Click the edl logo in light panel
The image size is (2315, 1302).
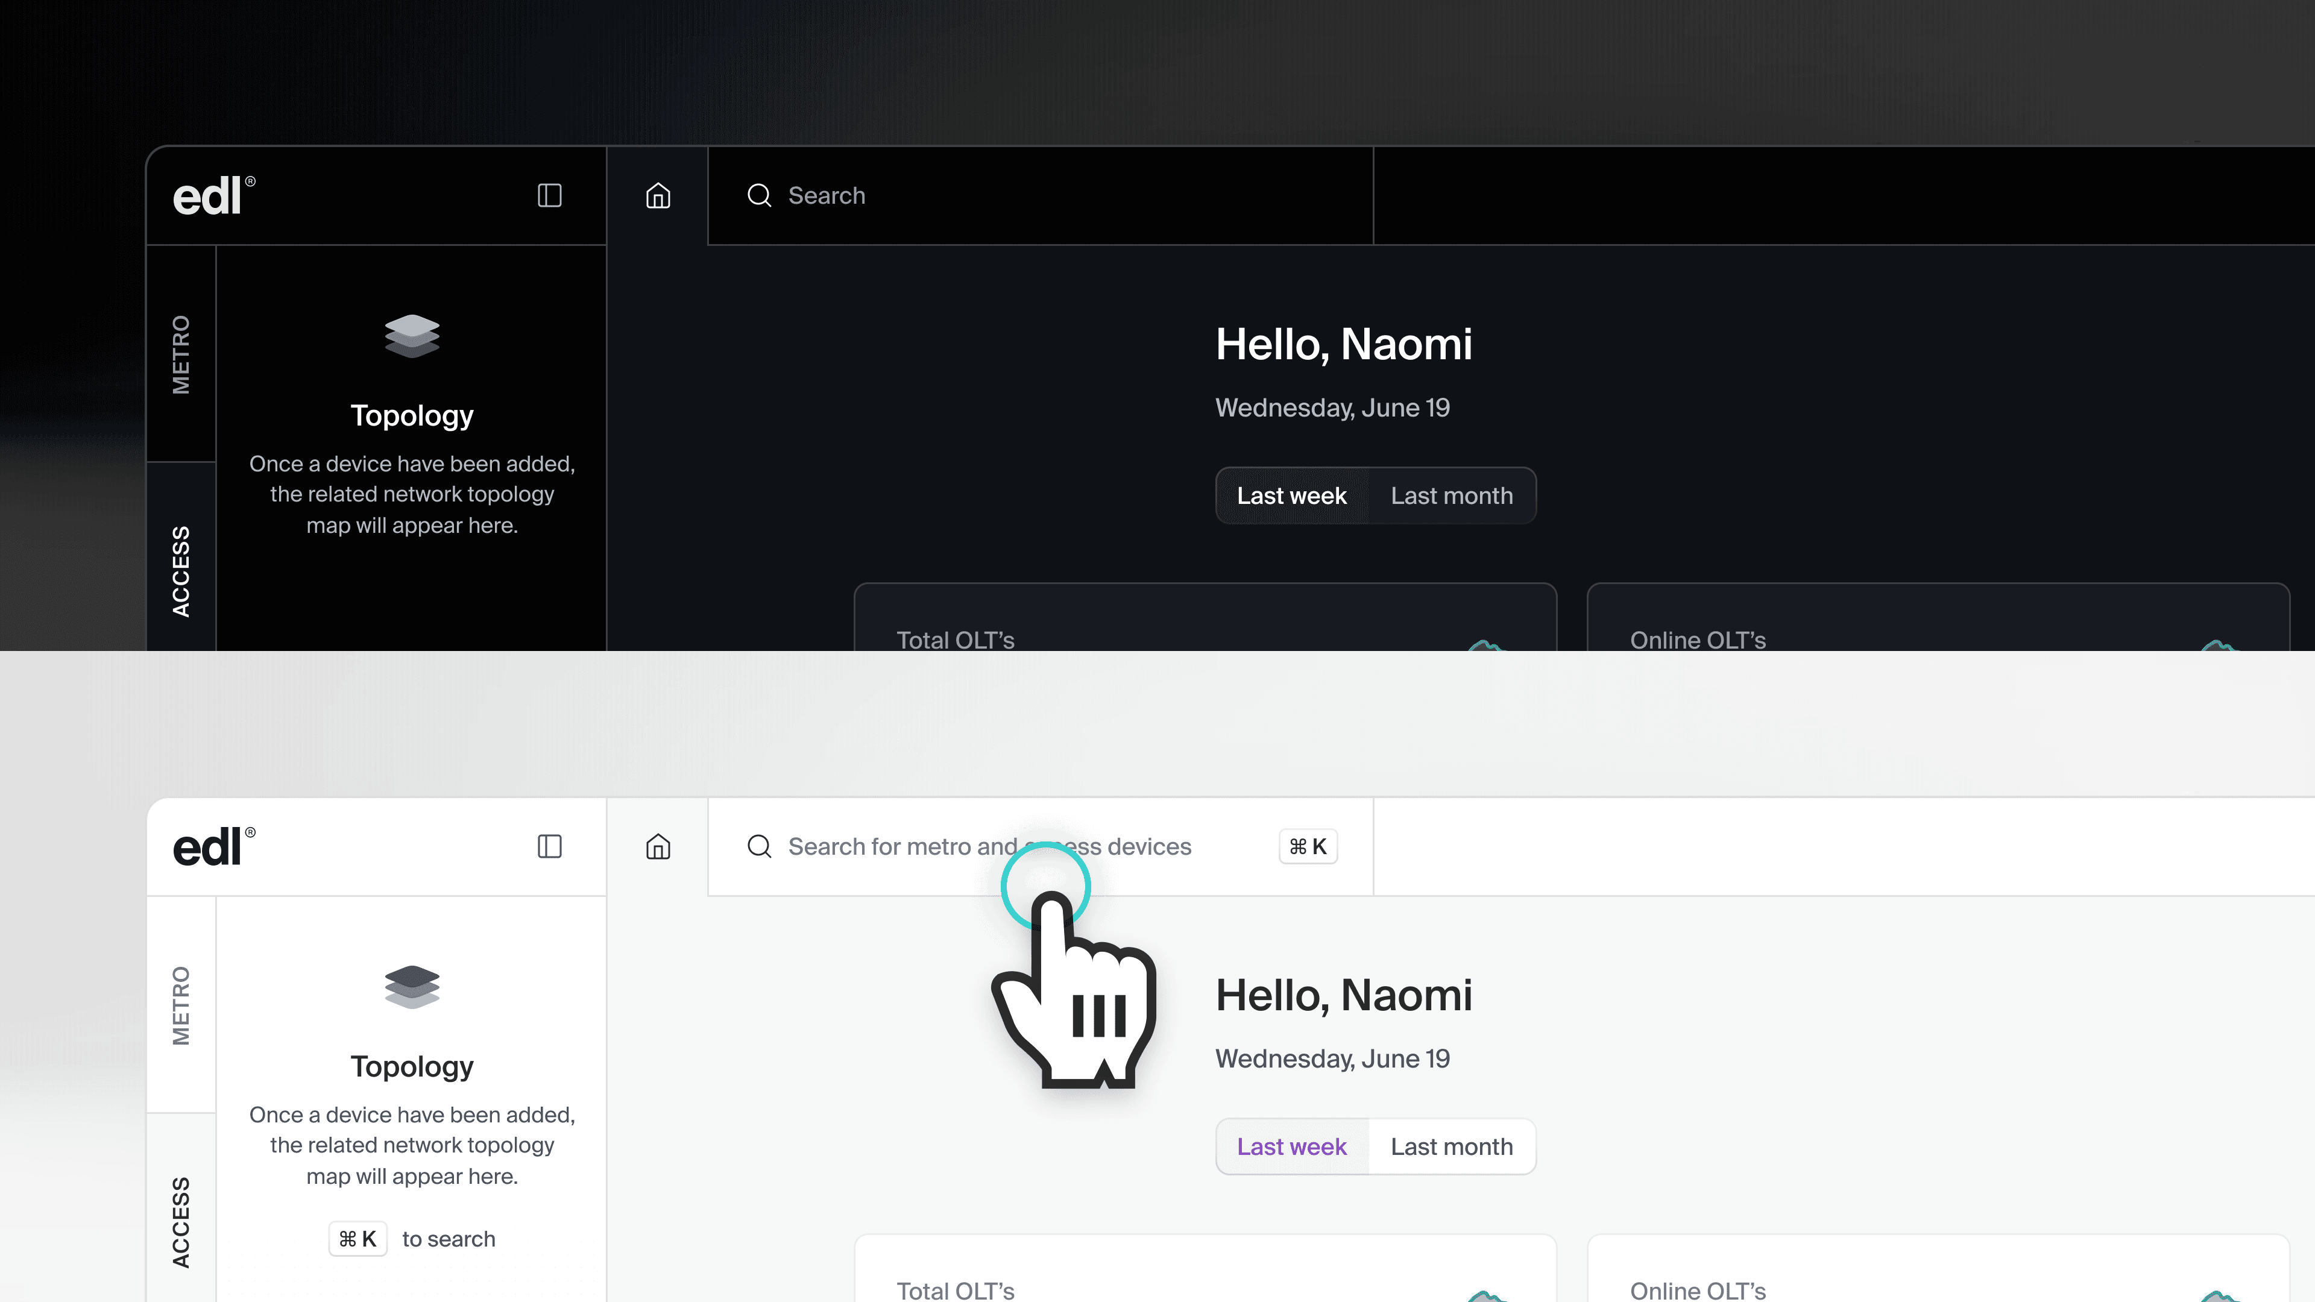[213, 846]
